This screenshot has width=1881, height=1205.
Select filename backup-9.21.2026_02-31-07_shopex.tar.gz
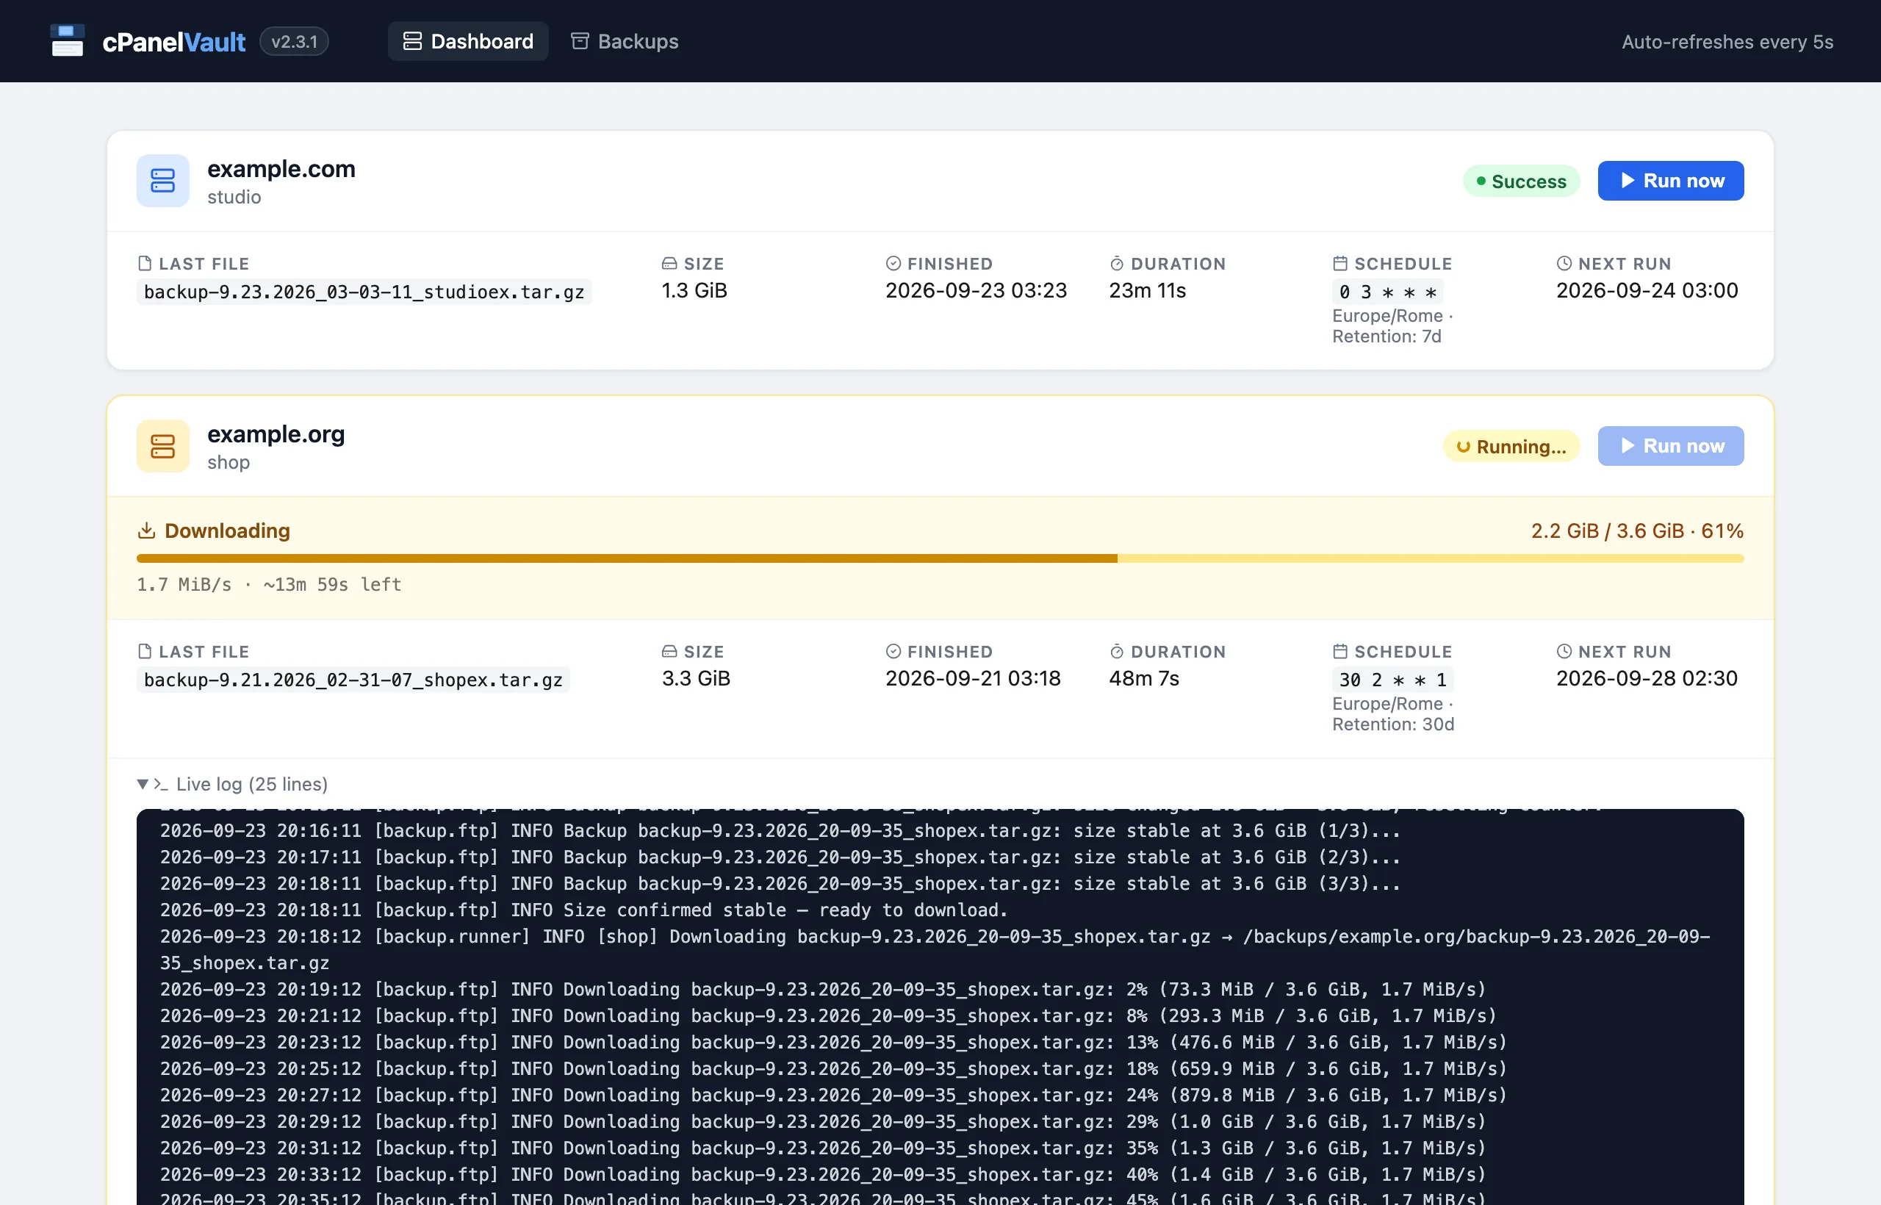point(353,680)
